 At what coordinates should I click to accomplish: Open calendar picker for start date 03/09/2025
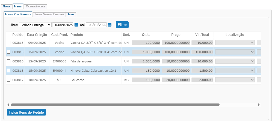(x=76, y=25)
